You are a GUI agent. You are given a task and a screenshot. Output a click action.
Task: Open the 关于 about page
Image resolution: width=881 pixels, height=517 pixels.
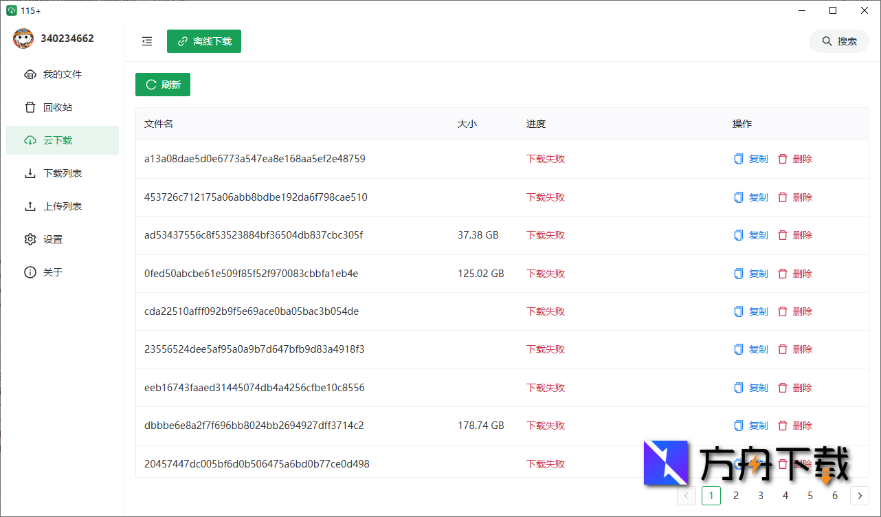(52, 272)
